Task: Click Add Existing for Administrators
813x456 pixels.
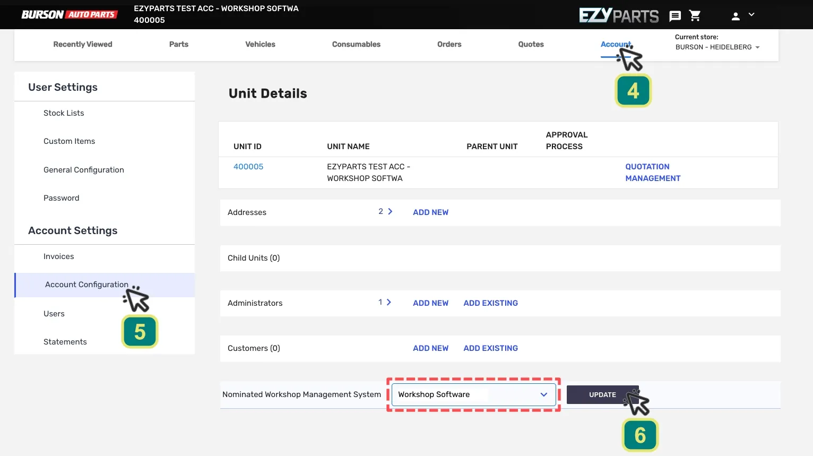Action: pos(490,303)
